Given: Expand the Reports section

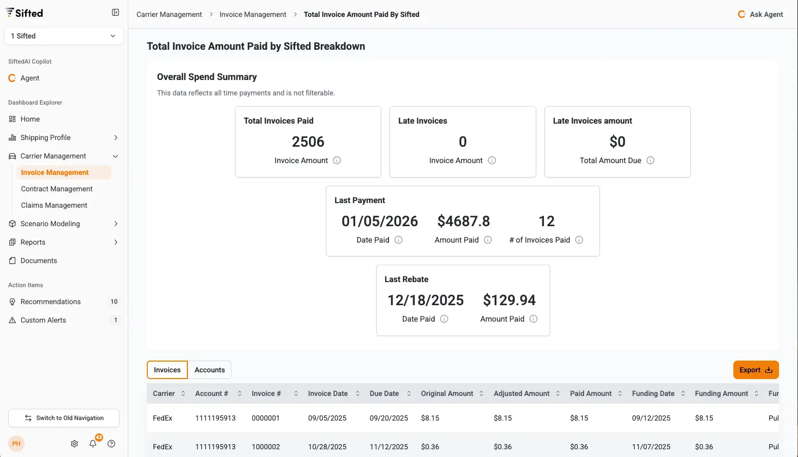Looking at the screenshot, I should tap(116, 242).
